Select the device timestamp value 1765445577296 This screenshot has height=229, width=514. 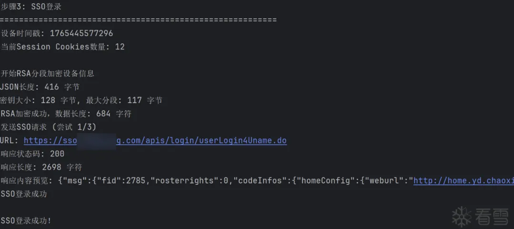81,33
